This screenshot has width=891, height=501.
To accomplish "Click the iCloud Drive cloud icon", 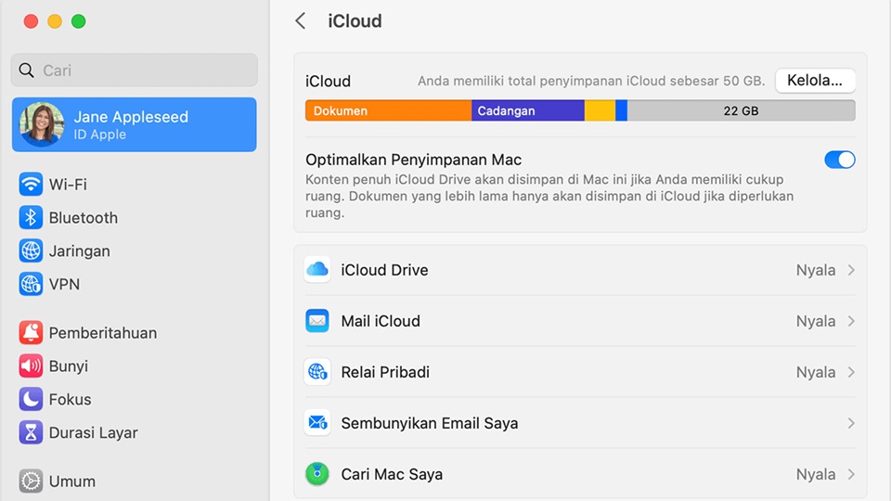I will click(x=317, y=269).
